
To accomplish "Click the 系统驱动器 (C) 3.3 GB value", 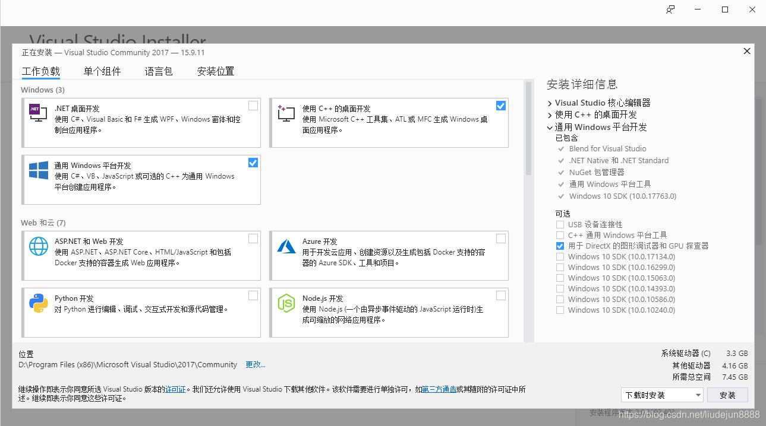I will click(x=737, y=353).
